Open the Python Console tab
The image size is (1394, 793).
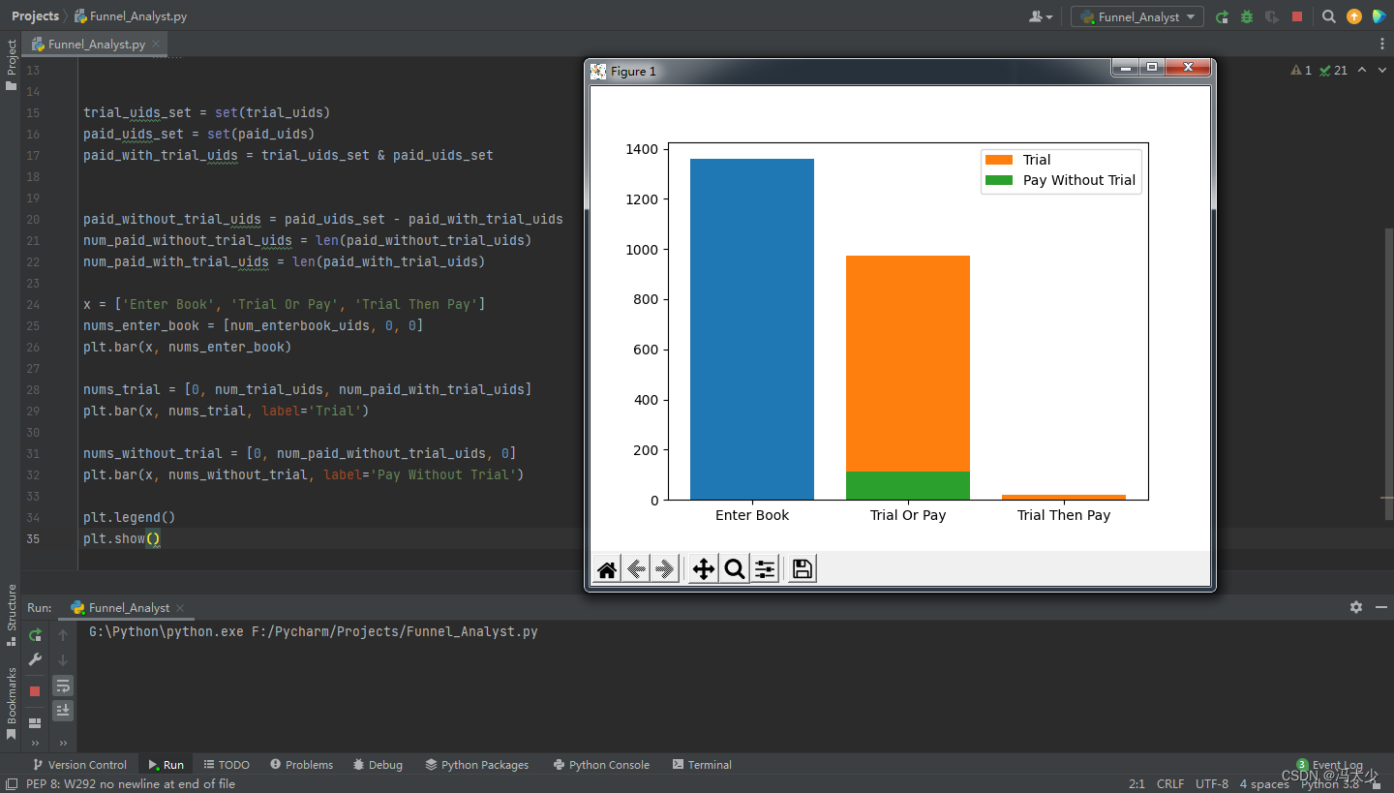coord(600,765)
